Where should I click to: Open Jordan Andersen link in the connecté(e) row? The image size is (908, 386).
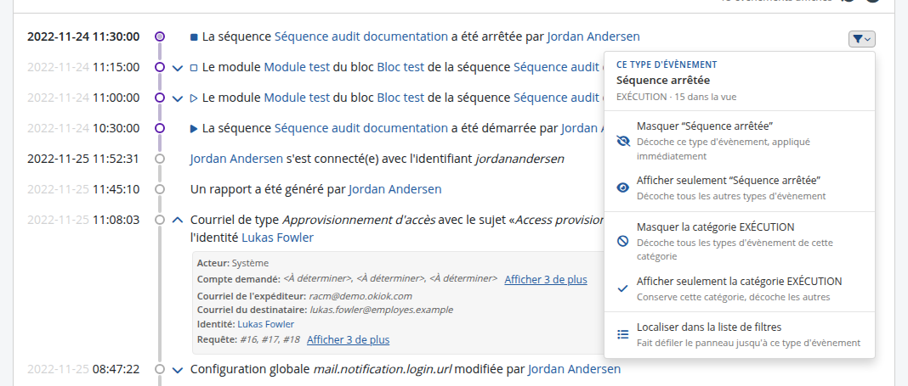coord(236,159)
